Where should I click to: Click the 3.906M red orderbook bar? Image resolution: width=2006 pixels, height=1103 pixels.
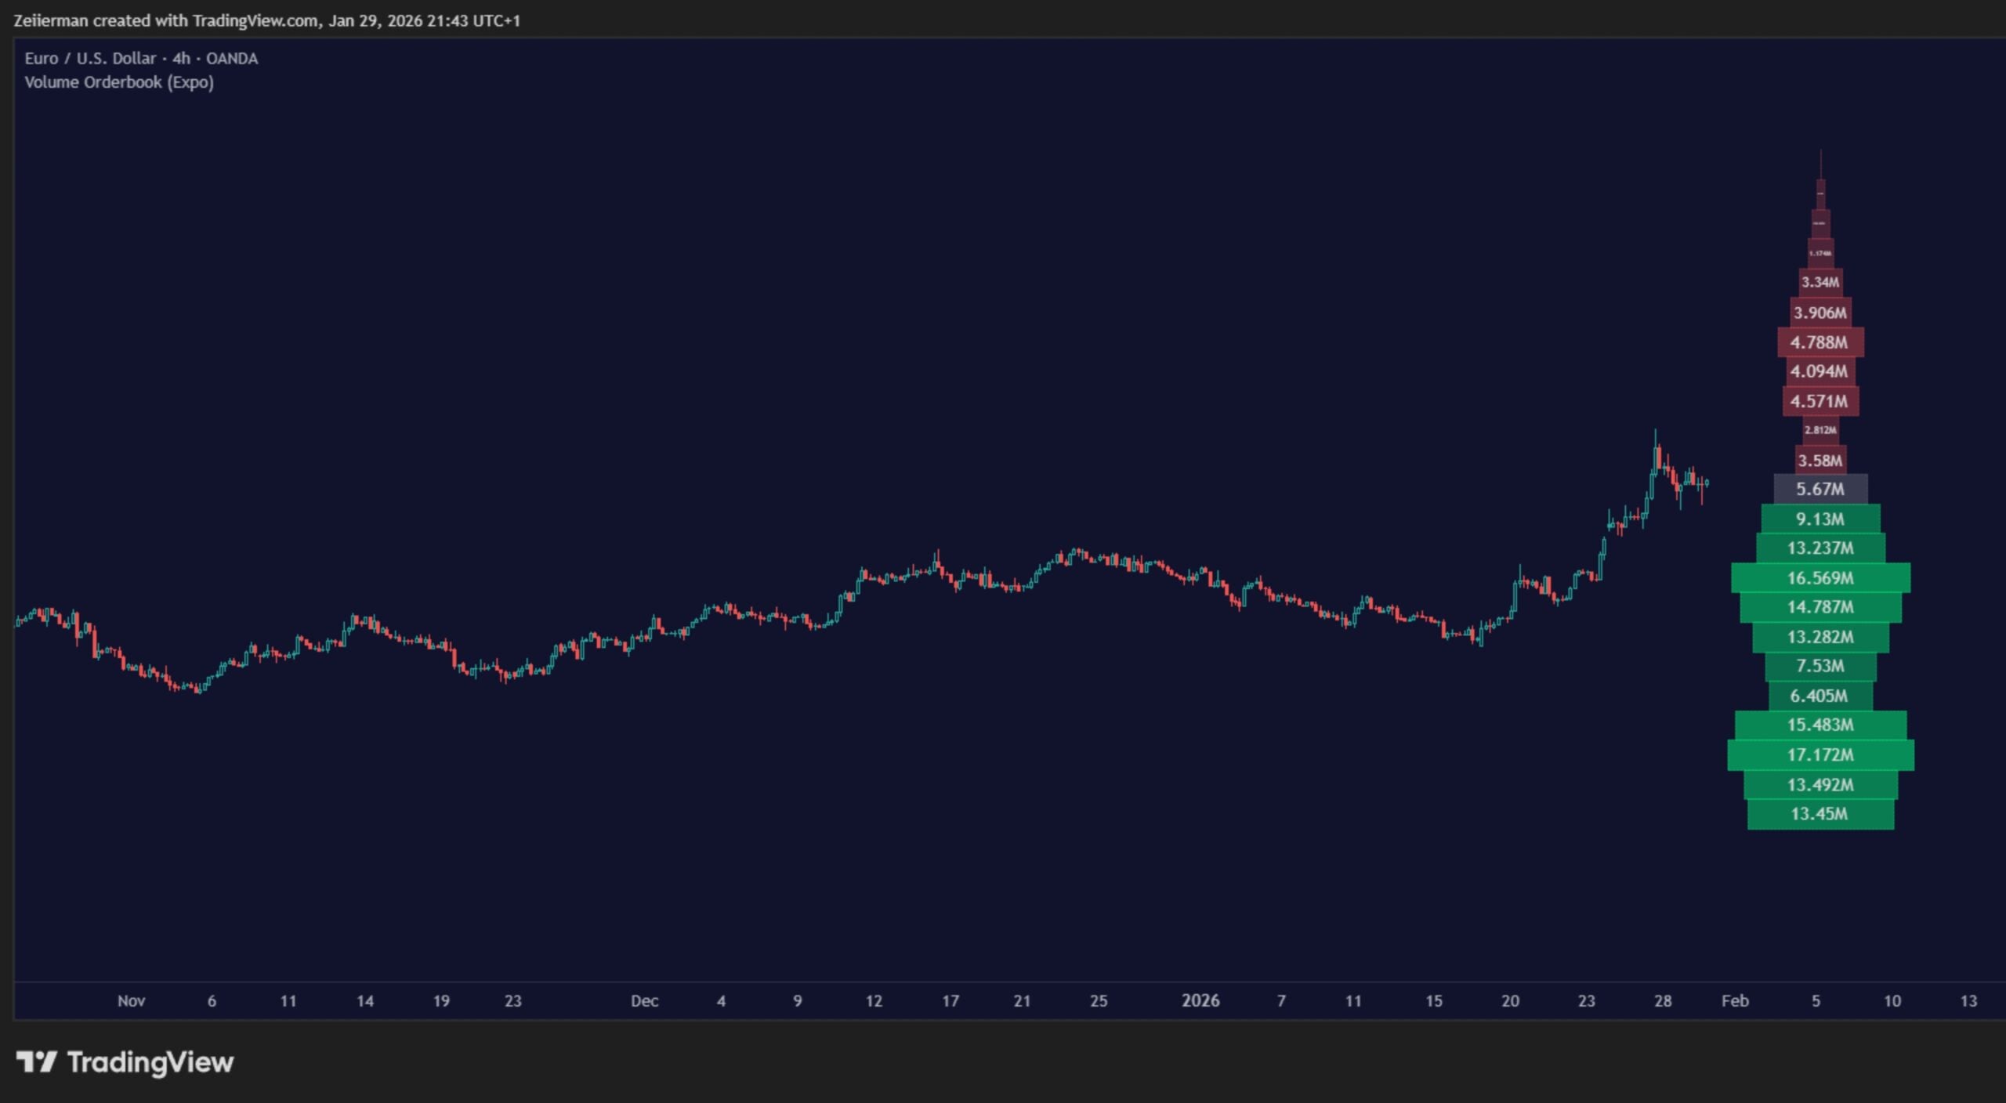pyautogui.click(x=1820, y=313)
